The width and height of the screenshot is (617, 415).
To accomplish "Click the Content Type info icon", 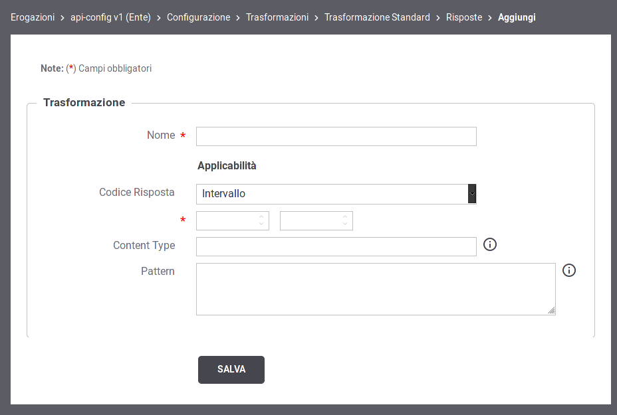I will (490, 245).
